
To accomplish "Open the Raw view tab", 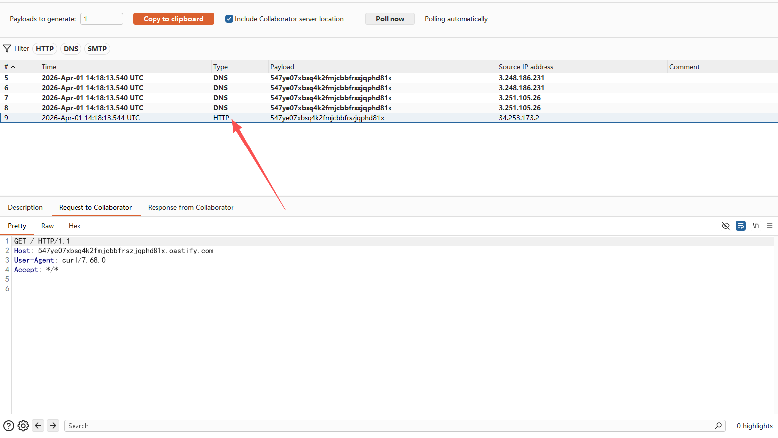I will (x=47, y=226).
